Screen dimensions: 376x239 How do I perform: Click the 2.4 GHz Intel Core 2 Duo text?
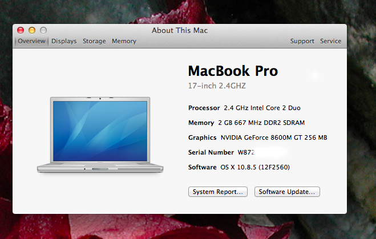click(262, 108)
